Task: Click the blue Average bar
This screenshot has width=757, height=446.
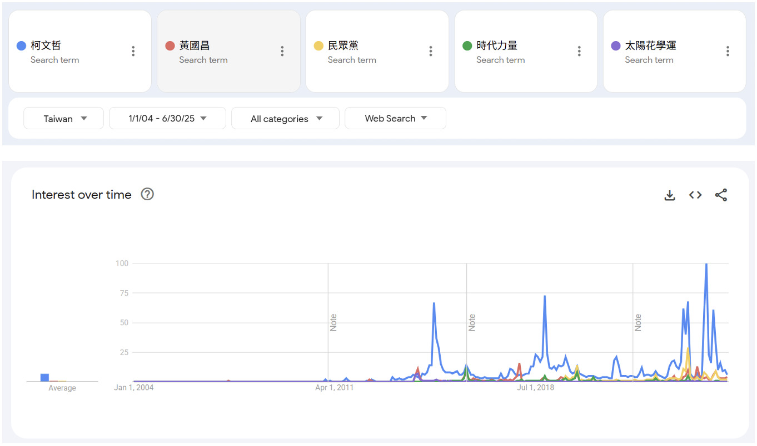Action: 44,378
